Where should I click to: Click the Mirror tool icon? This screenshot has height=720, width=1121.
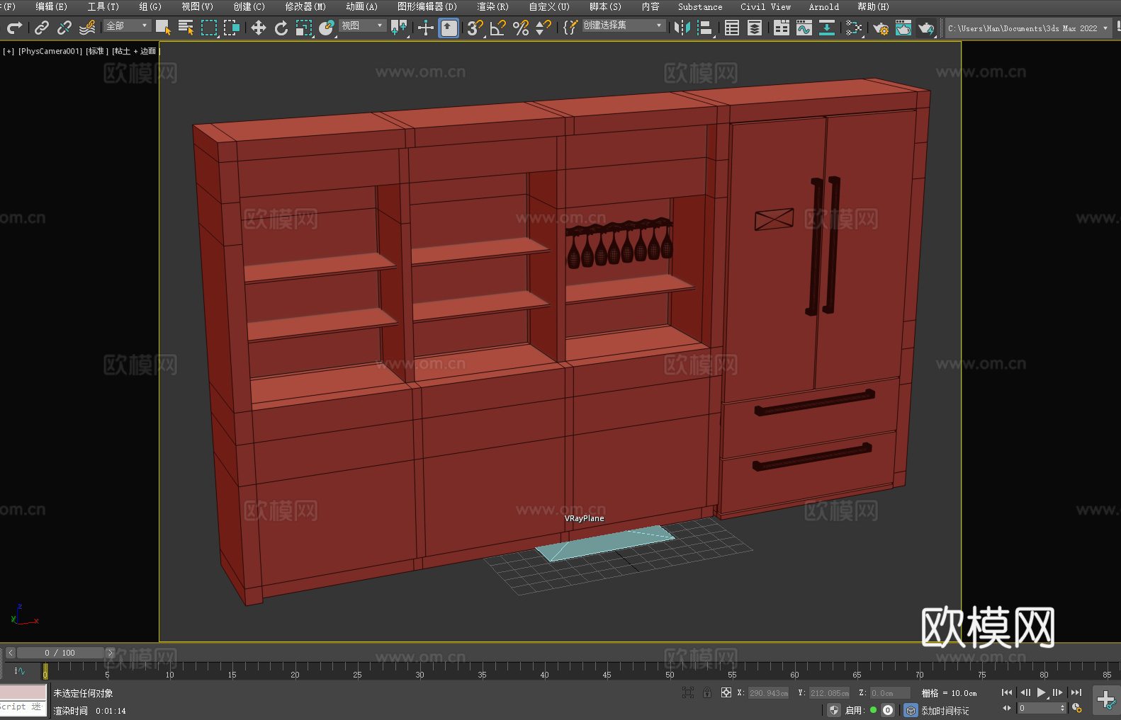click(x=682, y=28)
